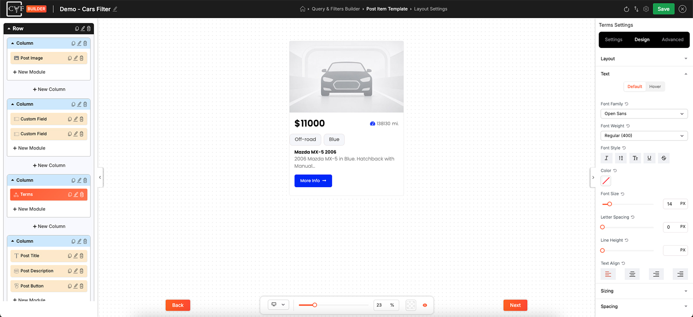Open the gear settings icon in header
The height and width of the screenshot is (317, 693).
(x=646, y=9)
